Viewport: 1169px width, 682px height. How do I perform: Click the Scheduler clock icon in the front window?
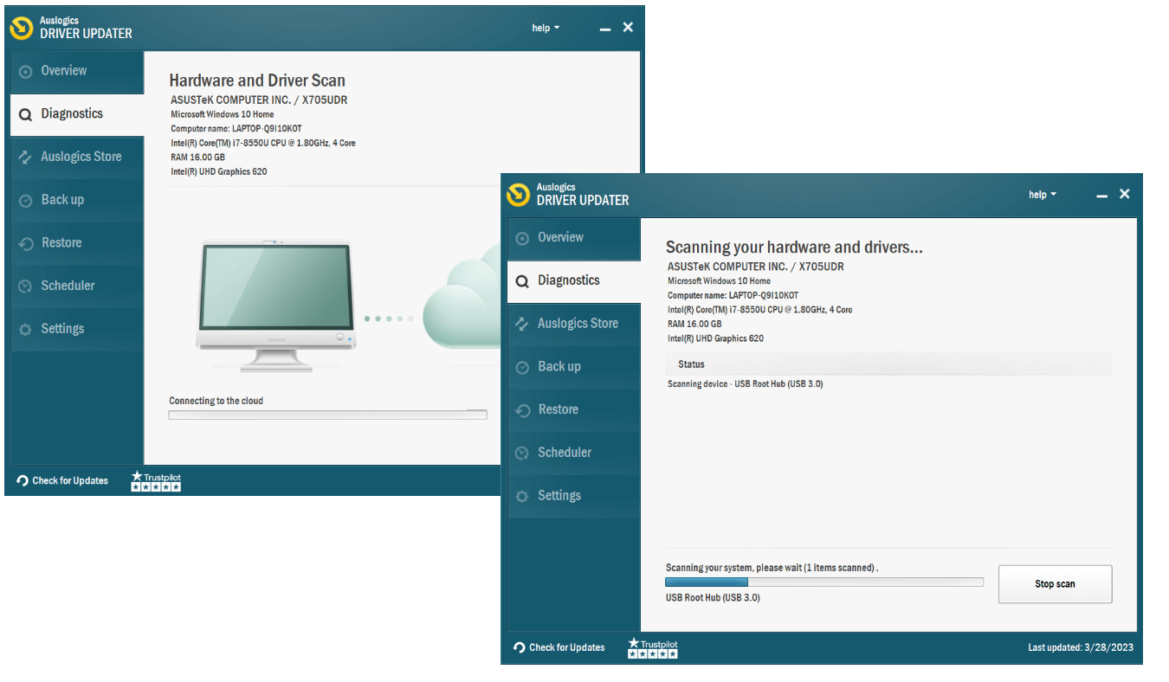pos(522,453)
